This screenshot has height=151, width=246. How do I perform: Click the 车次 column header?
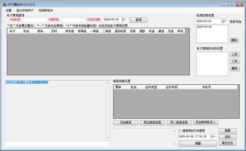click(12, 31)
